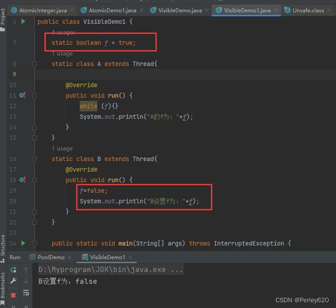Open the Structure tool window

(3, 249)
